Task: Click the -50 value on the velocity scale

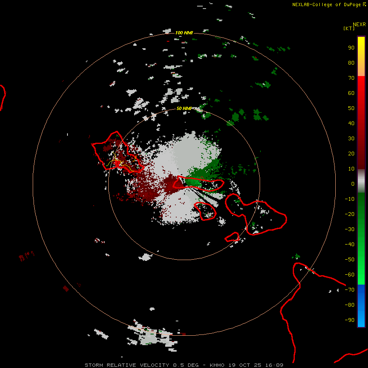Action: [x=350, y=259]
